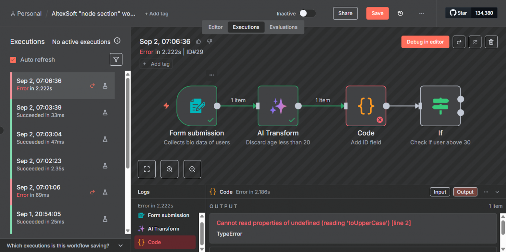Click the thumbs down rating icon
Screen dimensions: 506x252
(x=210, y=41)
